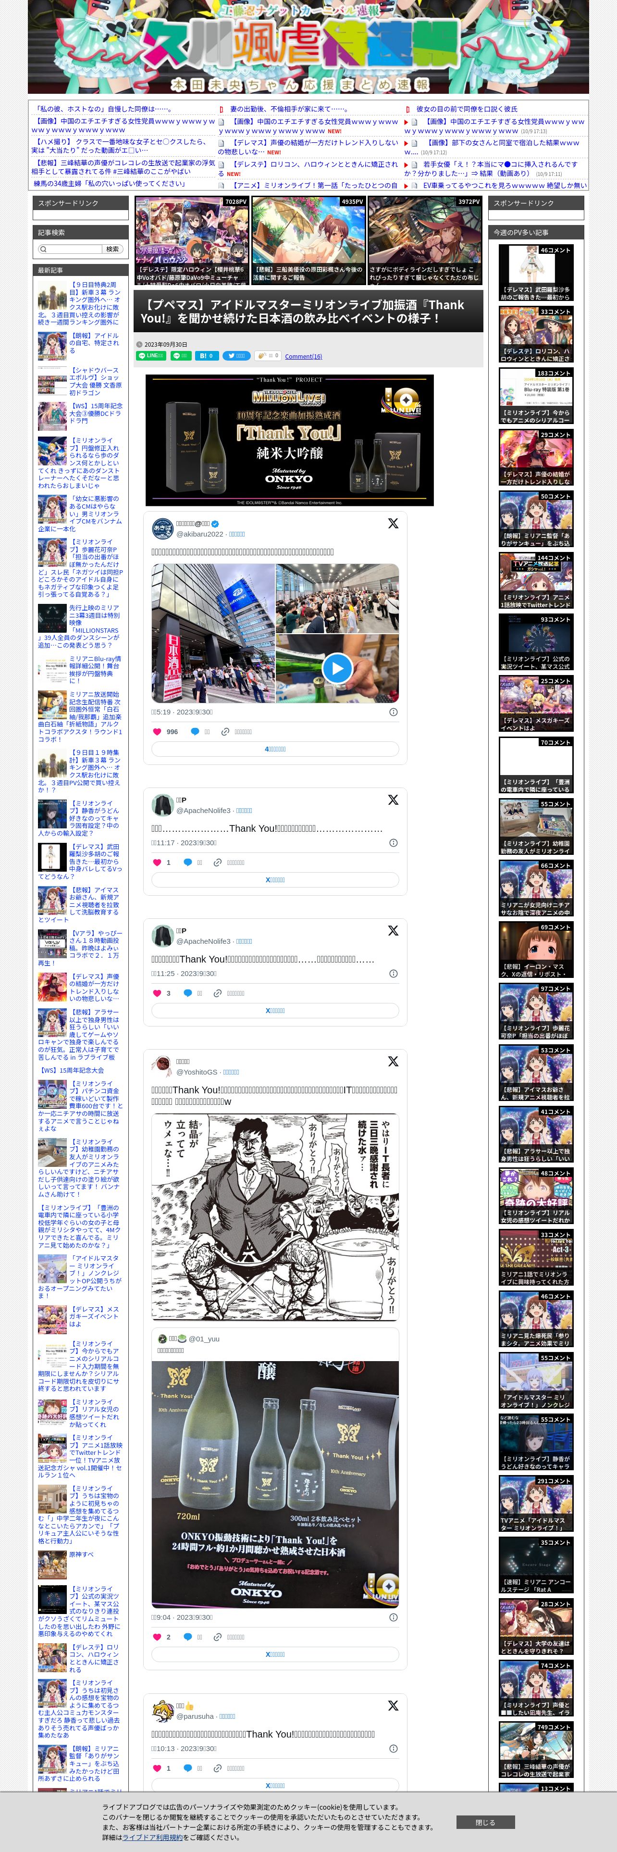Image resolution: width=617 pixels, height=1852 pixels.
Task: Click the X logo on the @parusuha tweet
Action: click(393, 1705)
